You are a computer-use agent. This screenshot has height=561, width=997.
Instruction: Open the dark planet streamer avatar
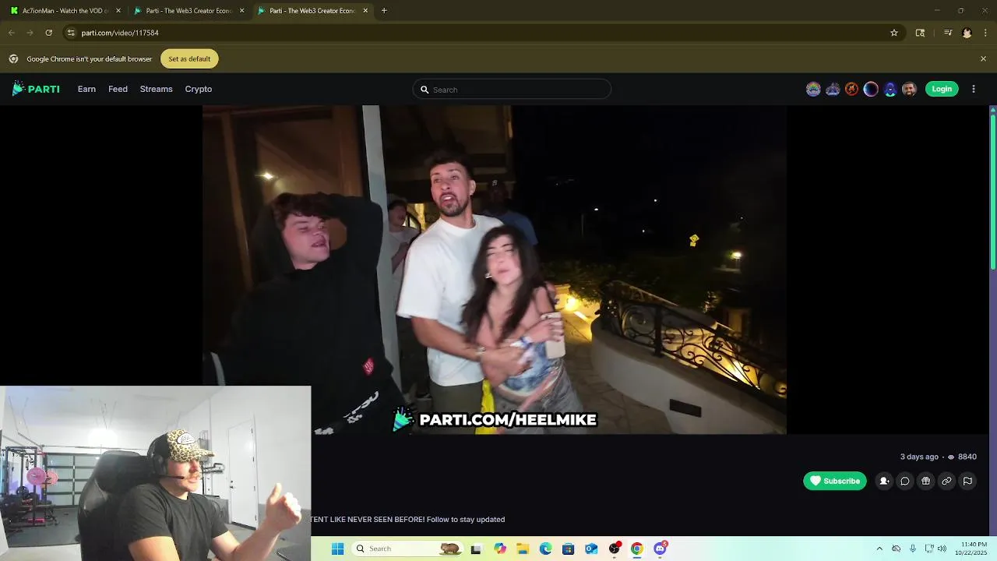pos(871,89)
